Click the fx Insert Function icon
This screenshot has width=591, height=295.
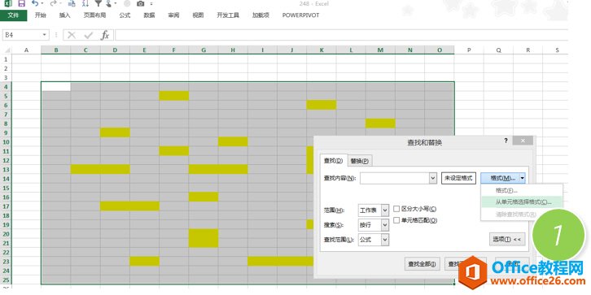tap(105, 35)
